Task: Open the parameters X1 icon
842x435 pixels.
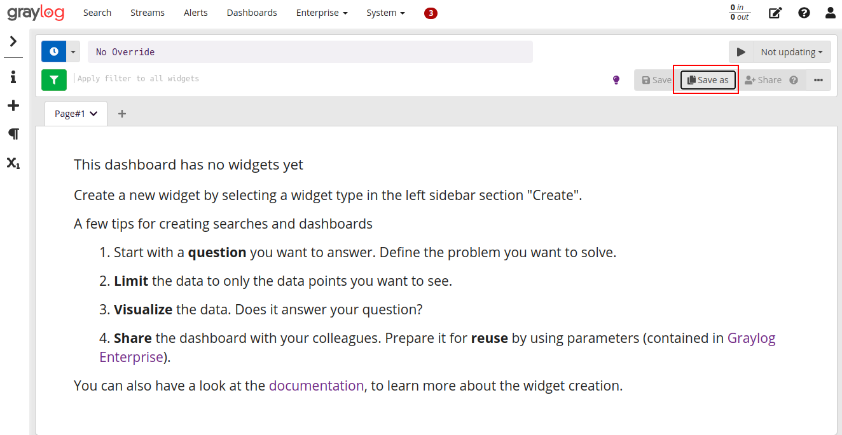Action: tap(13, 163)
